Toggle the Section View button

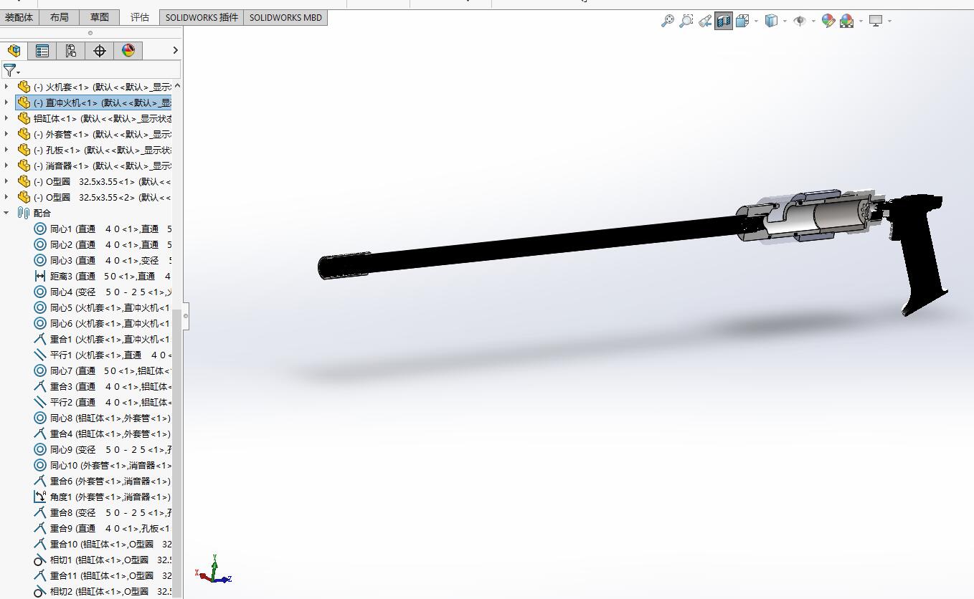[724, 21]
